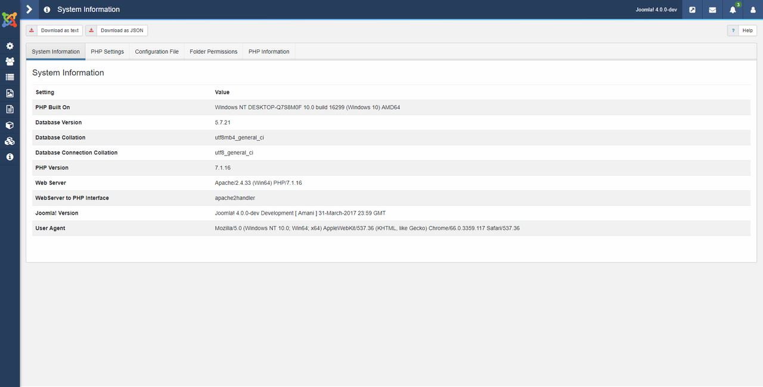Open the site preview external-link icon
Screen dimensions: 763x387
pyautogui.click(x=692, y=10)
